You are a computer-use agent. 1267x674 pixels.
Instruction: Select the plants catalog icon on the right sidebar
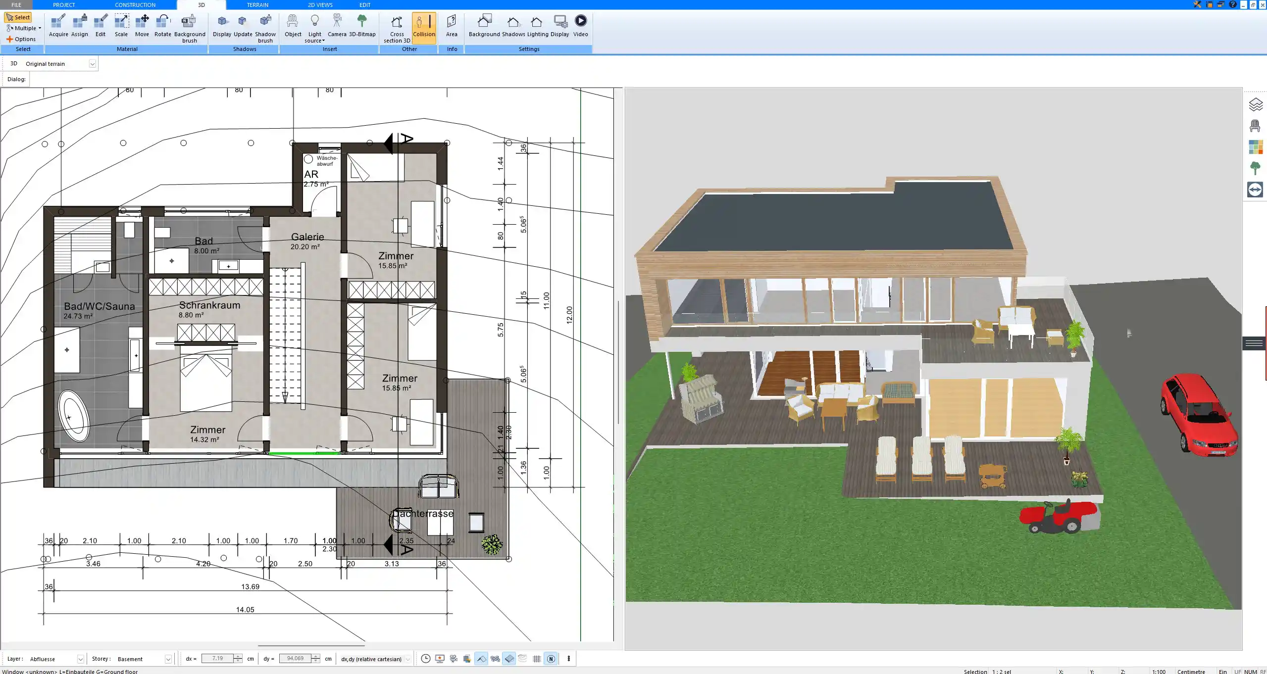1256,168
